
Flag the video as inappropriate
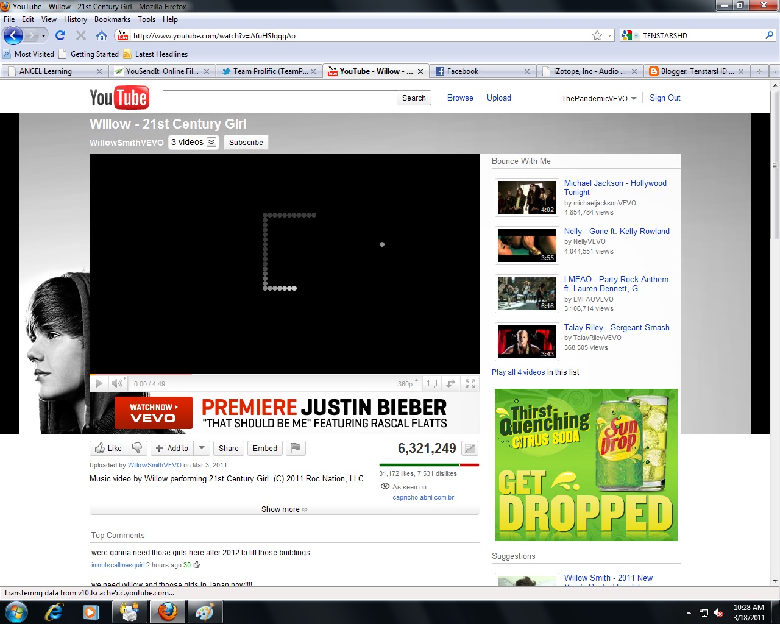(x=296, y=448)
